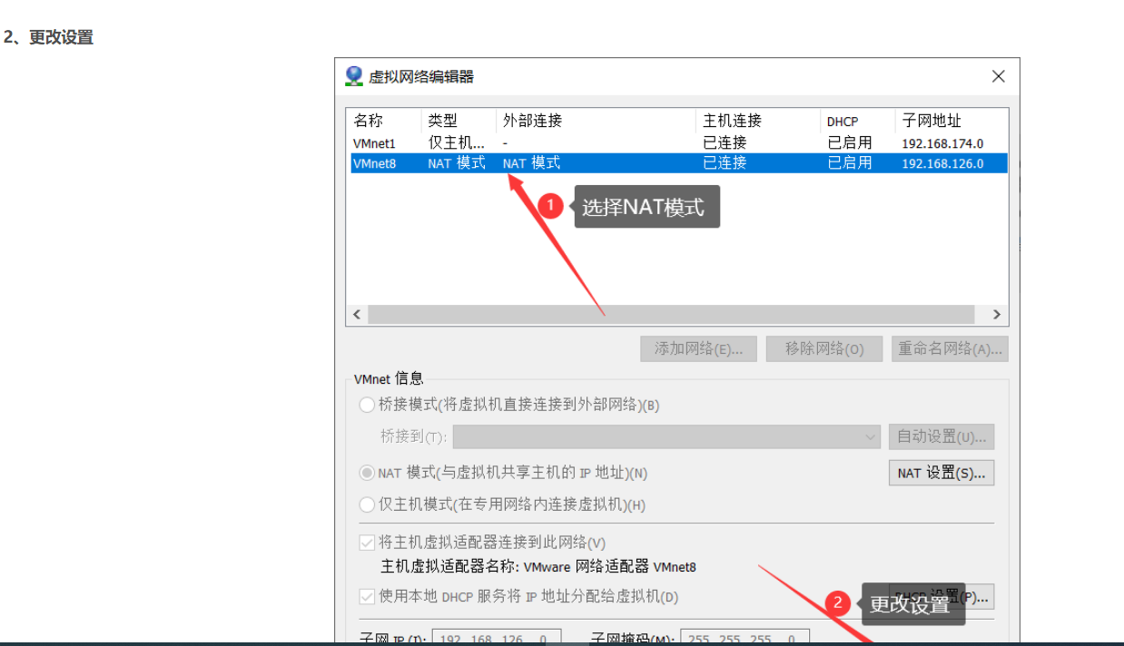Click the Virtual Network Editor globe icon
Image resolution: width=1124 pixels, height=646 pixels.
pos(354,76)
